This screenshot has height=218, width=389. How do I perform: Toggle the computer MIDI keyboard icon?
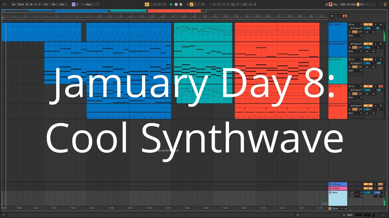tap(331, 5)
